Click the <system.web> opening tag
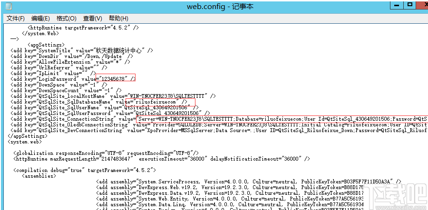 coord(25,142)
